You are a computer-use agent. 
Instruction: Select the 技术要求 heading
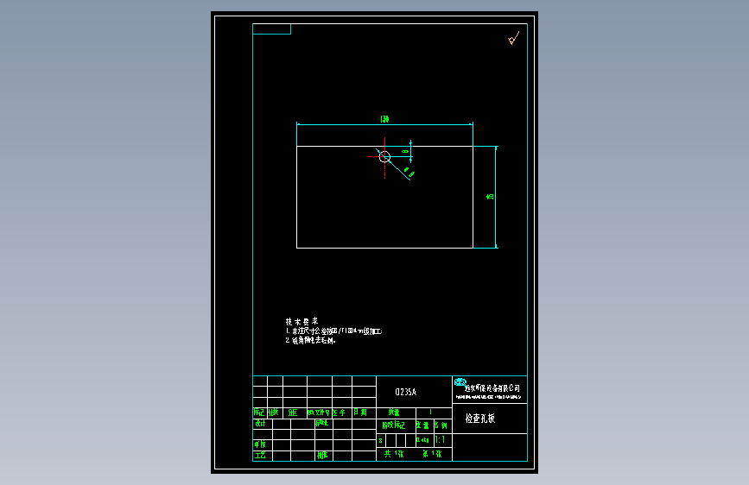302,321
